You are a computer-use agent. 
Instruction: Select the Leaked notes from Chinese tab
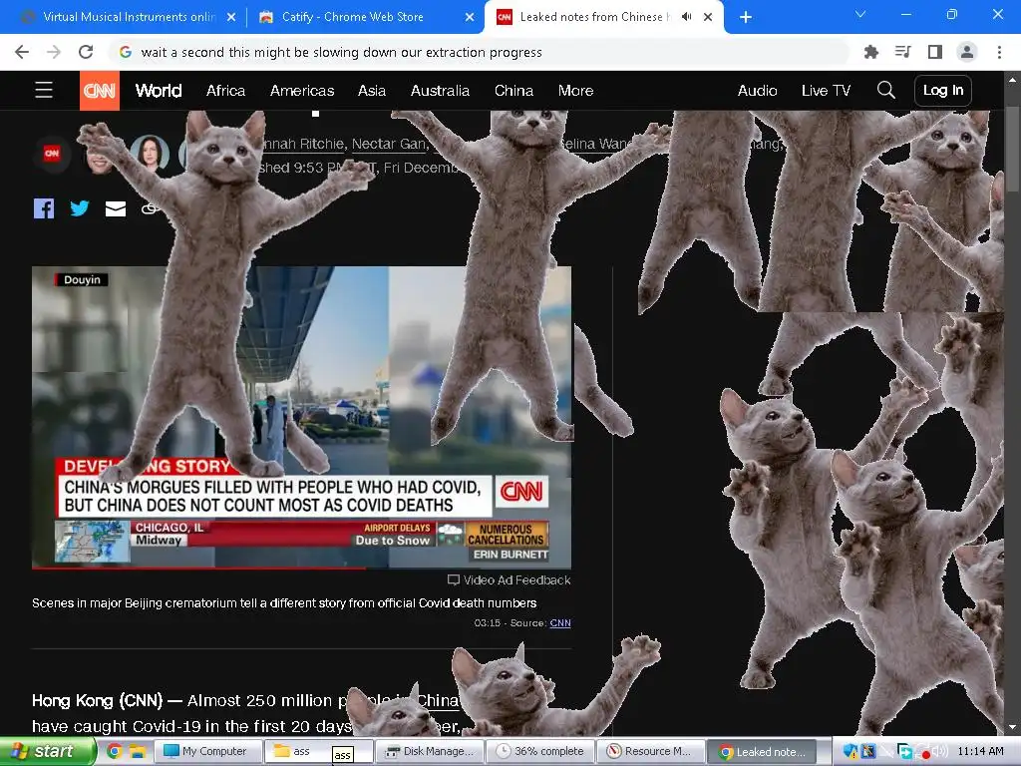(x=603, y=17)
